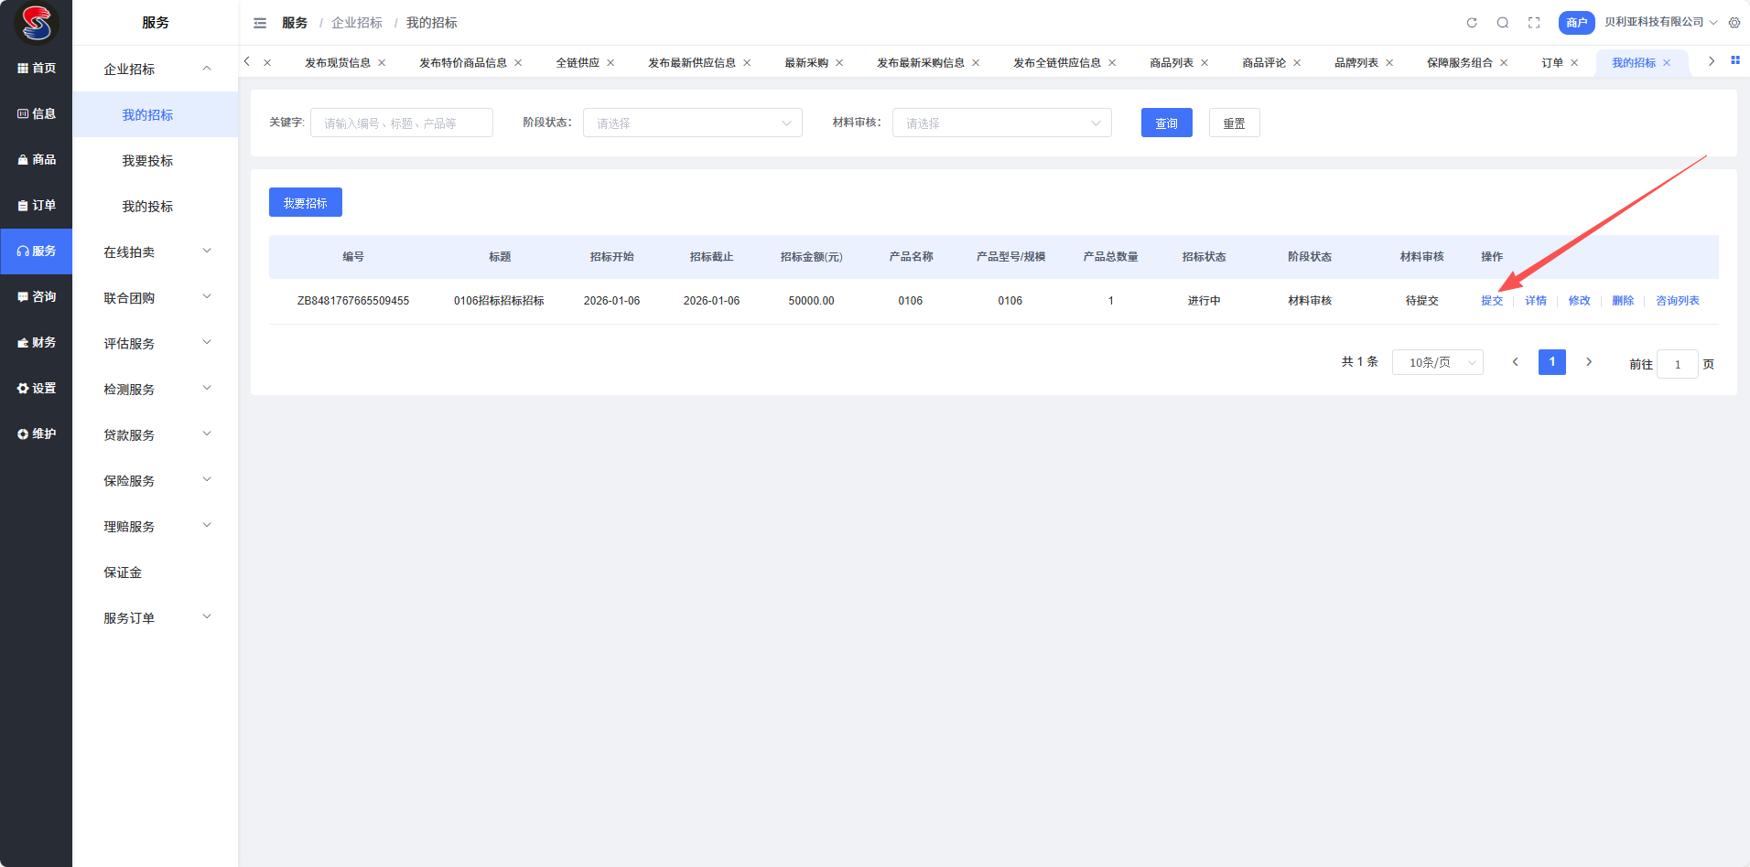Screen dimensions: 1750x867
Task: Go to 首页 in left sidebar
Action: [x=37, y=69]
